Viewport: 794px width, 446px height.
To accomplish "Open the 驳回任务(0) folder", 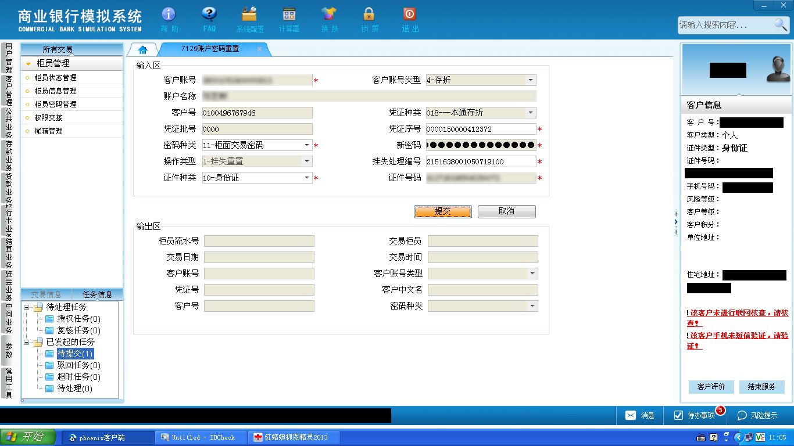I will click(73, 365).
